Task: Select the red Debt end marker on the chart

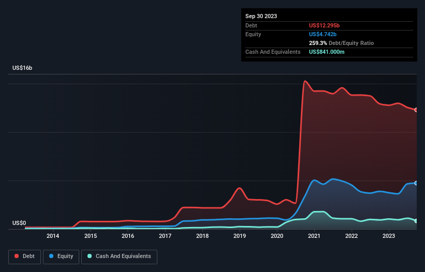Action: tap(416, 110)
